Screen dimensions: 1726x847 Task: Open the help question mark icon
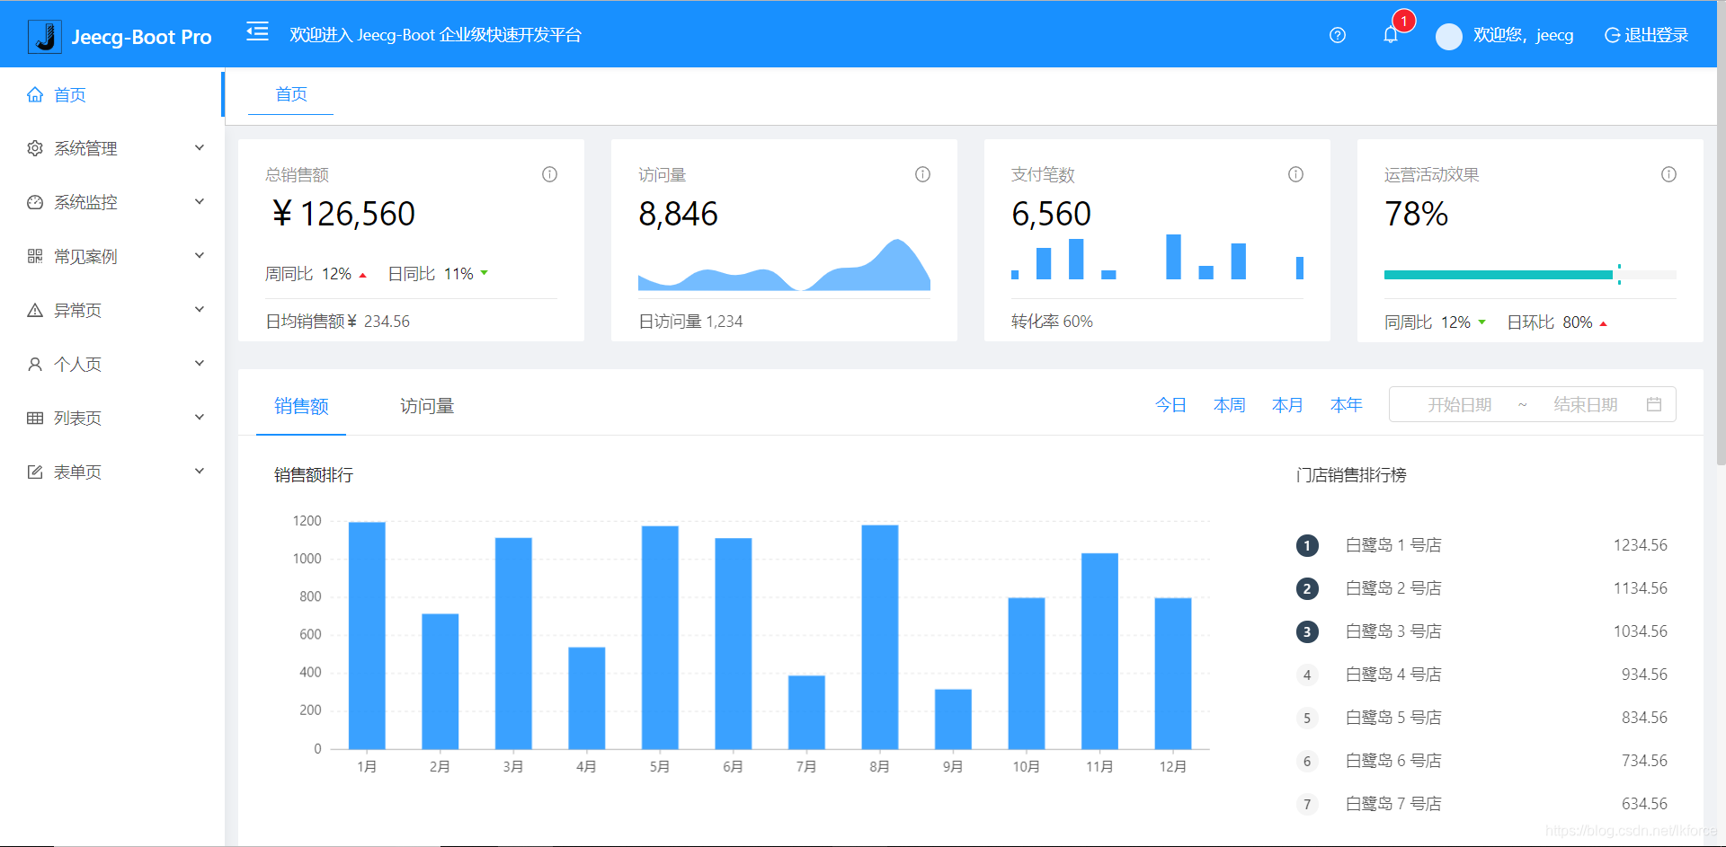tap(1338, 35)
